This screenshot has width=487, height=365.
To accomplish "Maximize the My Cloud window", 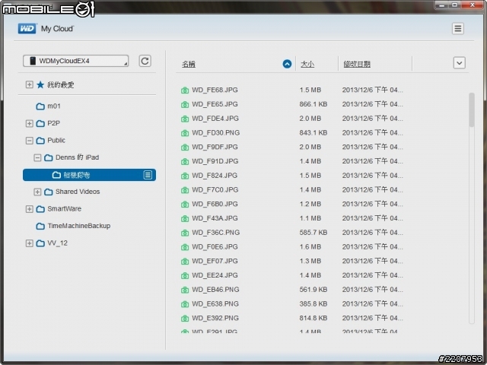I will [455, 5].
